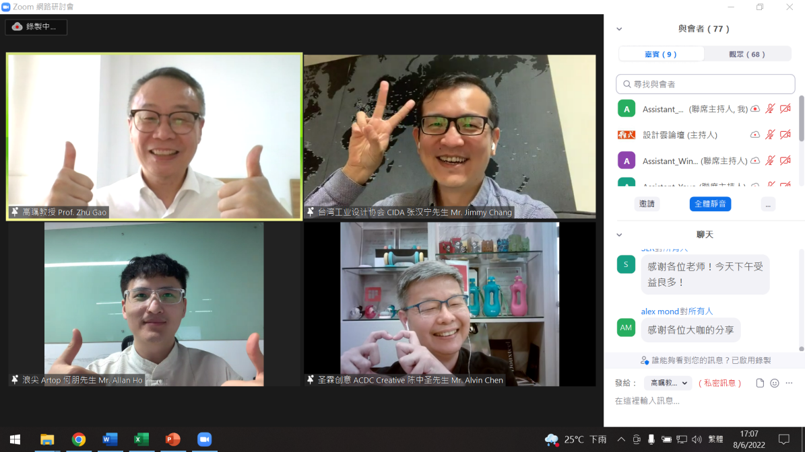Open the volume control tray icon
The height and width of the screenshot is (452, 805).
(697, 440)
